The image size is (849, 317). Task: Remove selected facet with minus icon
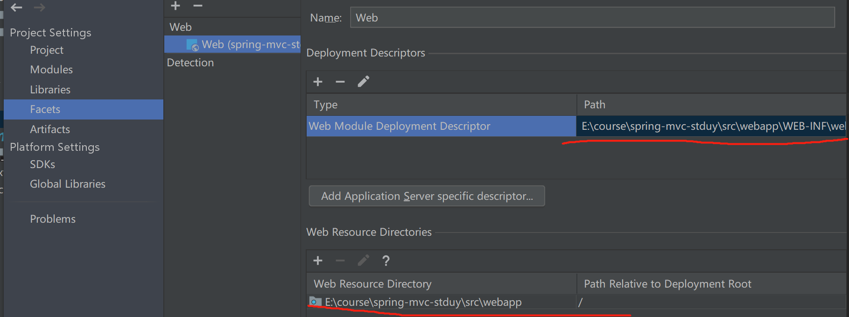[x=198, y=6]
